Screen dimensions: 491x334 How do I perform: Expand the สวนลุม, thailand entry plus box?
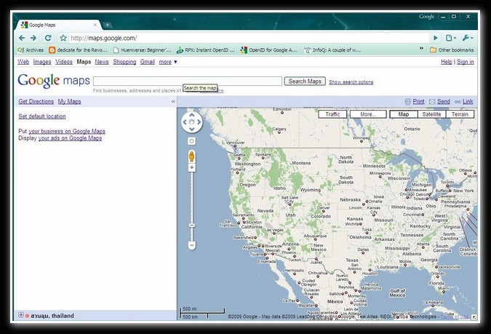(20, 315)
